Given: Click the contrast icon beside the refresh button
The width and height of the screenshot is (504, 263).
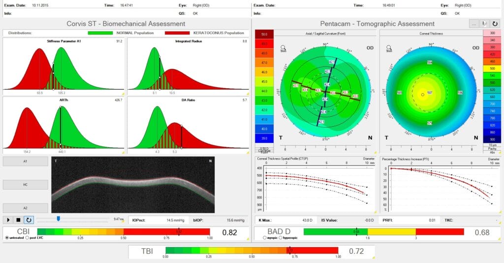Looking at the screenshot, I should tap(484, 24).
